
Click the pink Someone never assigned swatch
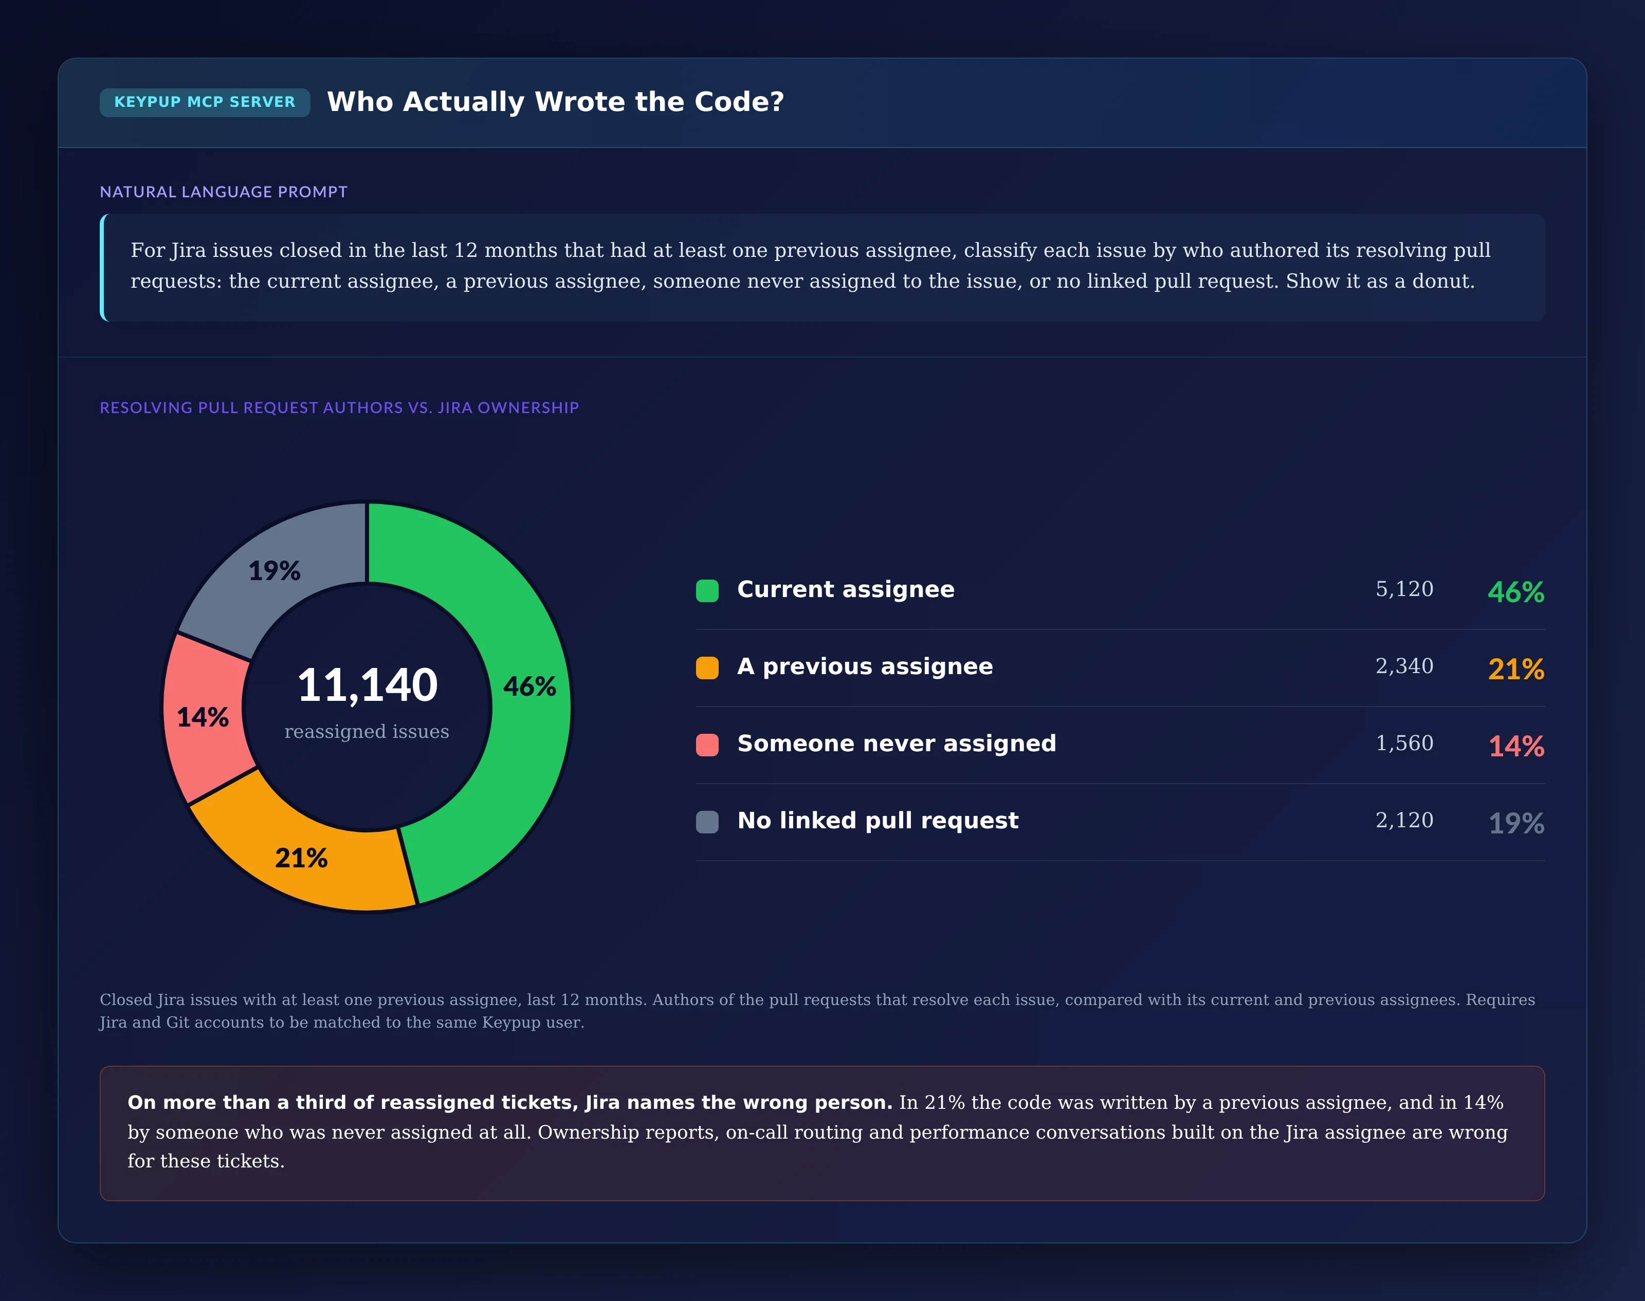[707, 744]
